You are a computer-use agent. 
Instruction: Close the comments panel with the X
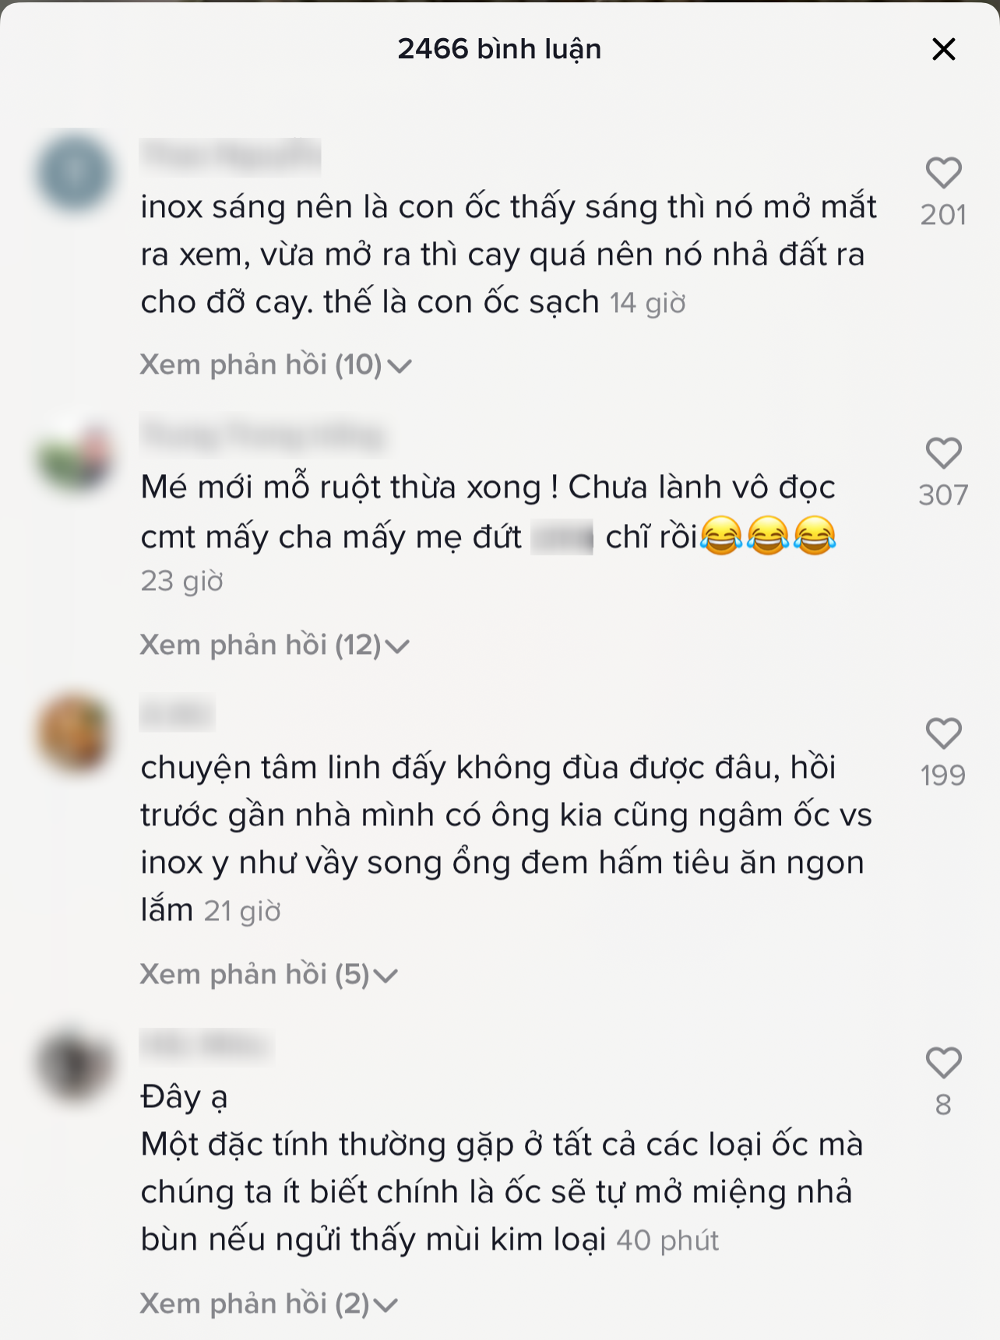[x=945, y=48]
